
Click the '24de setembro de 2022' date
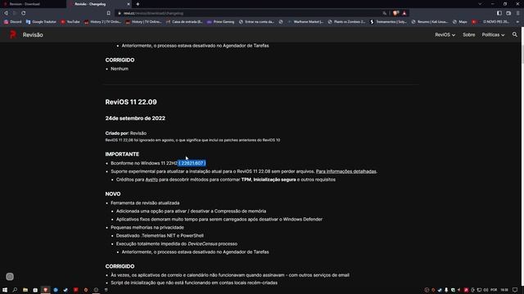[x=135, y=118]
